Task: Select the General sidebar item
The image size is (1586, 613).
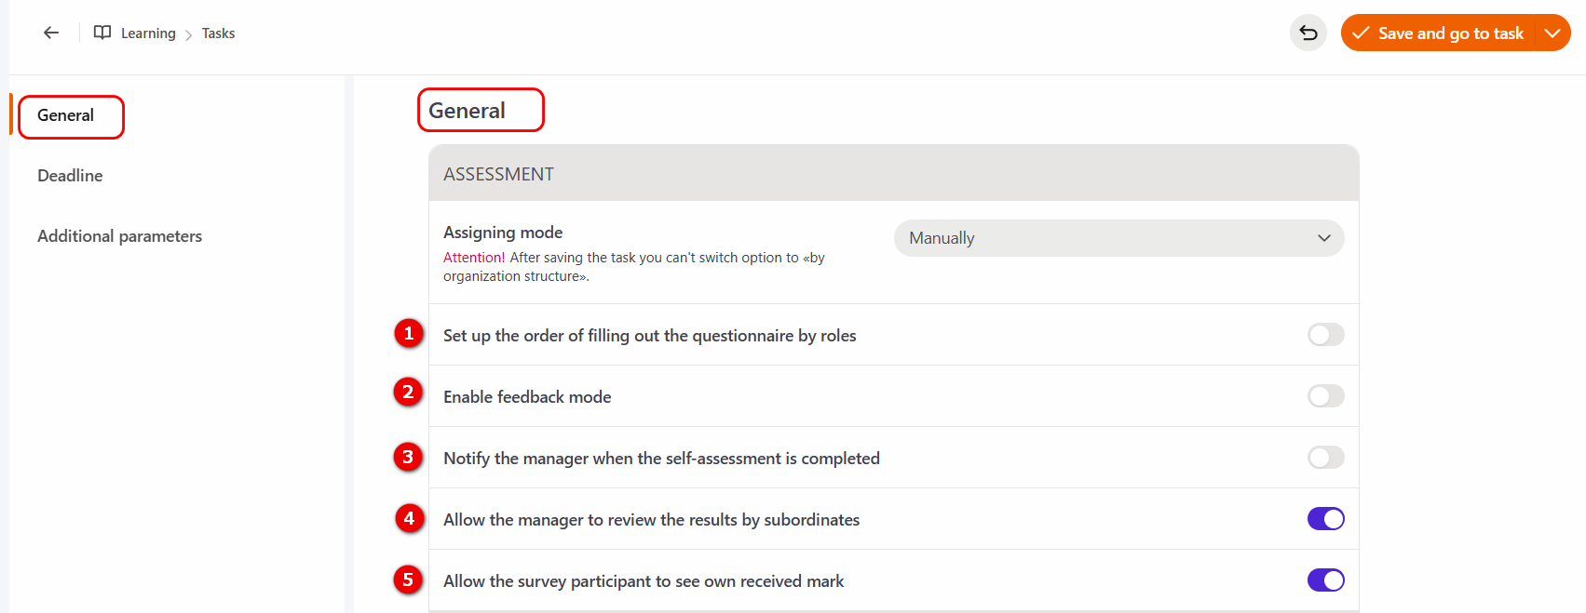Action: (x=66, y=115)
